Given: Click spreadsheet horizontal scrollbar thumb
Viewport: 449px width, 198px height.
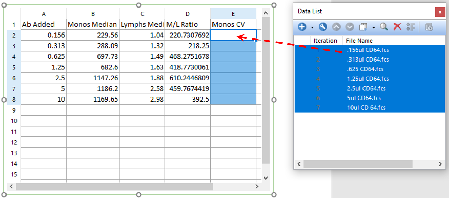Looking at the screenshot, I should (114, 187).
